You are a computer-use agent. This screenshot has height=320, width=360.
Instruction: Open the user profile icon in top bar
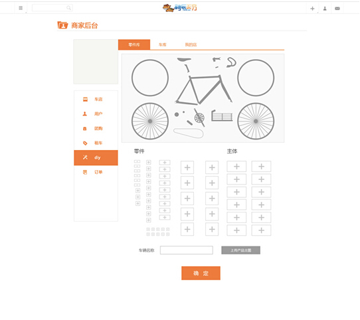point(325,9)
